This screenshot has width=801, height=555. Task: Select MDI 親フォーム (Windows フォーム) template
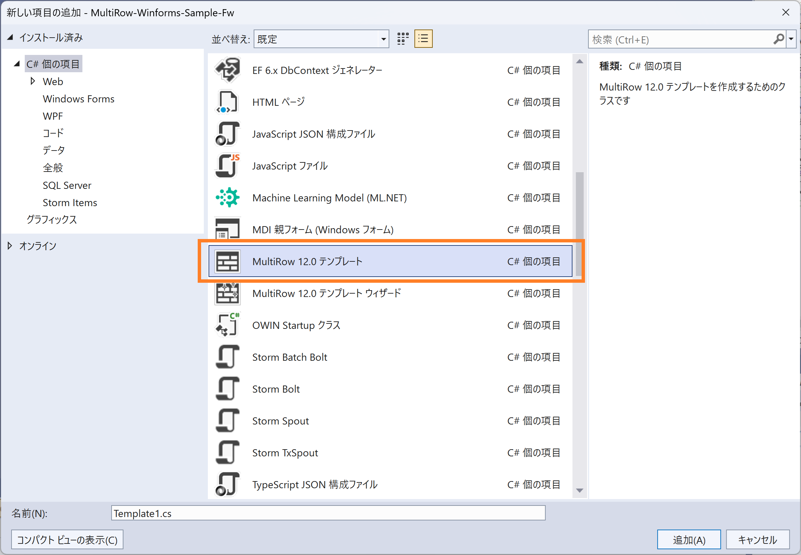[390, 230]
